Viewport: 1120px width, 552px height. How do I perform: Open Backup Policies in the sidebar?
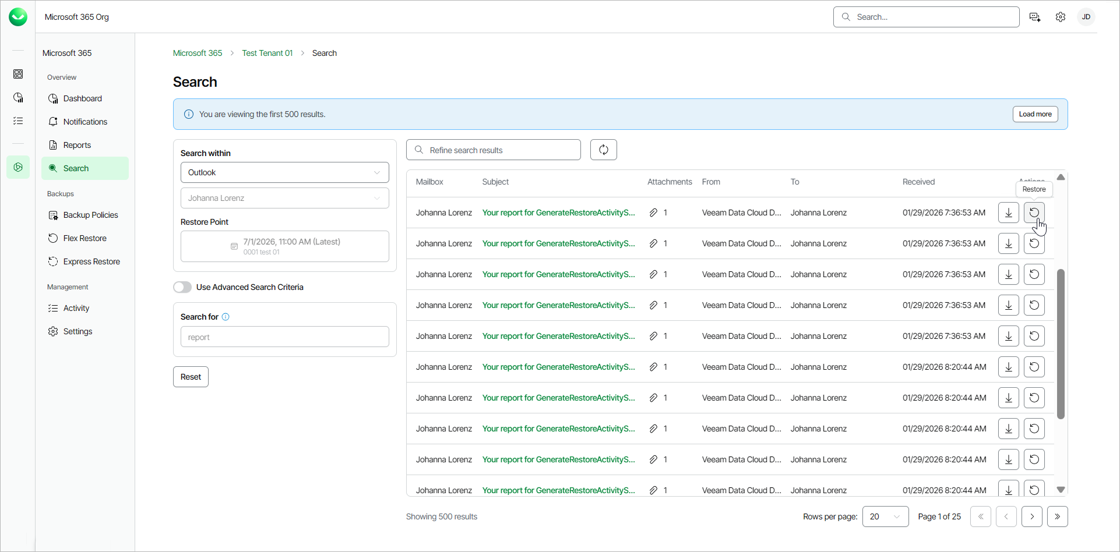pos(85,215)
